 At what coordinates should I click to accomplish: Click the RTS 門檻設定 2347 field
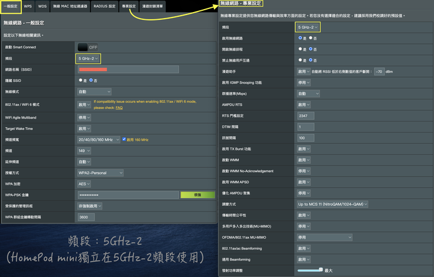click(x=306, y=116)
